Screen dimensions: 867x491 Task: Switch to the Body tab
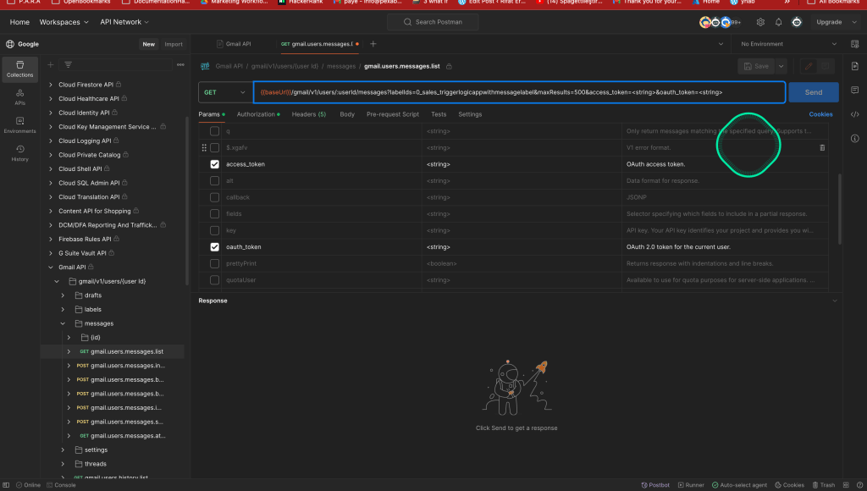(347, 114)
